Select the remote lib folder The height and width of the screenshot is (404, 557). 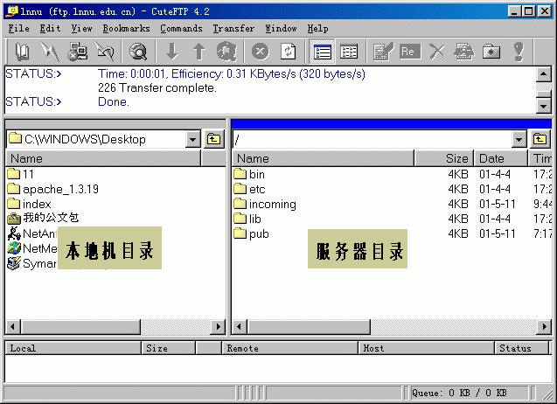[x=247, y=219]
